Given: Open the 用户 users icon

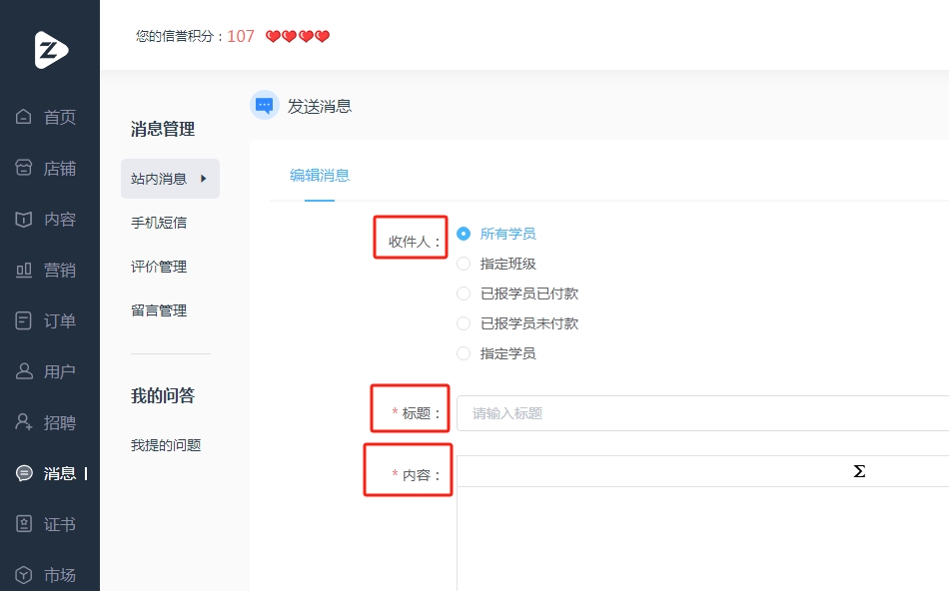Looking at the screenshot, I should coord(24,370).
